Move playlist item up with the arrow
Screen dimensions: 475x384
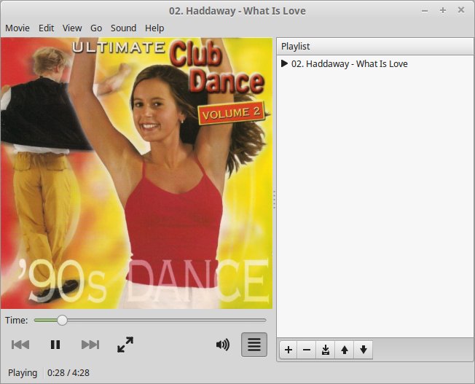[x=344, y=350]
